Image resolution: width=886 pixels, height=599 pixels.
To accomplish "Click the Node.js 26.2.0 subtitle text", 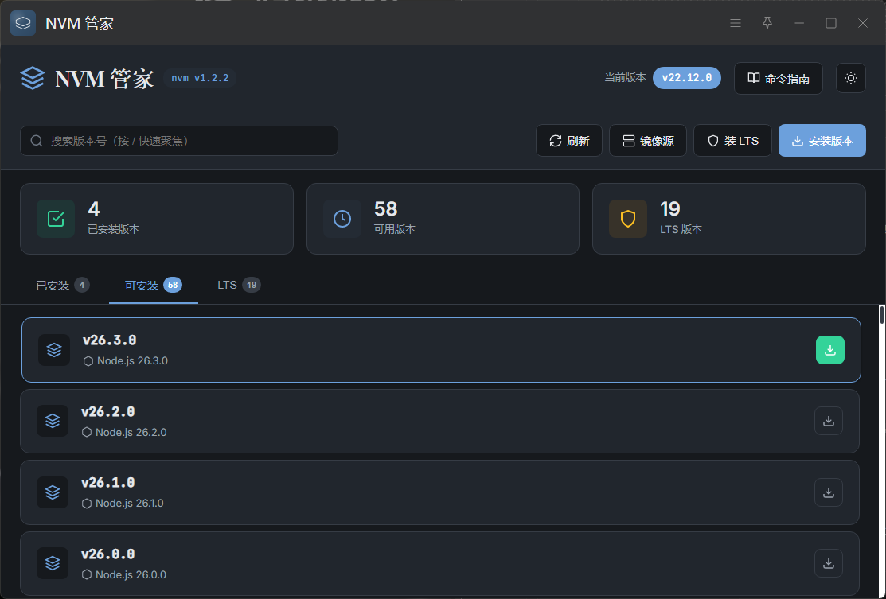I will pos(131,432).
